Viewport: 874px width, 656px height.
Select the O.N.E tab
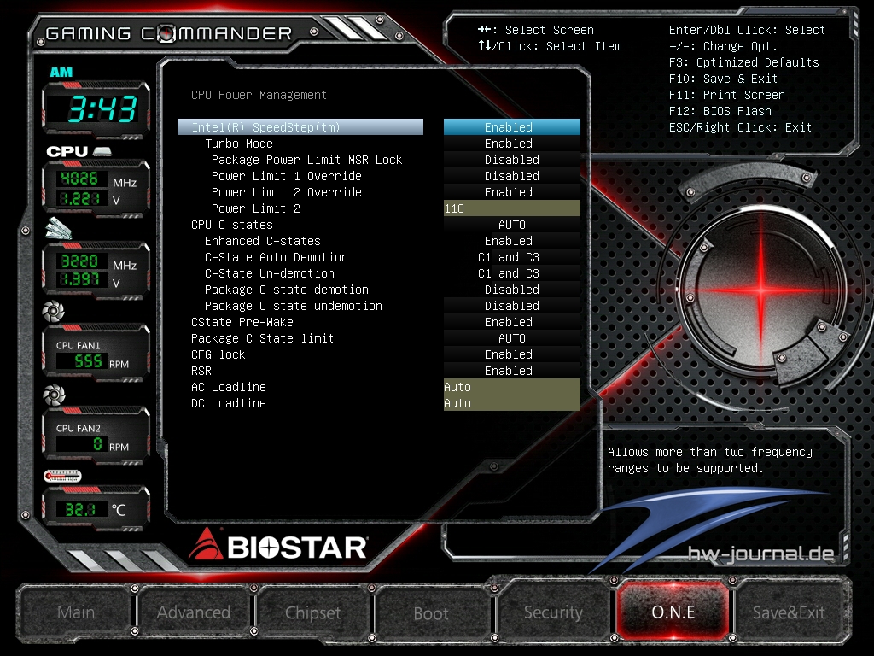[x=673, y=612]
